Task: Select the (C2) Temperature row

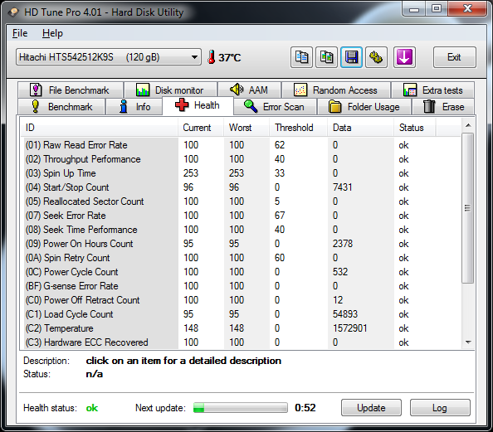Action: tap(241, 328)
